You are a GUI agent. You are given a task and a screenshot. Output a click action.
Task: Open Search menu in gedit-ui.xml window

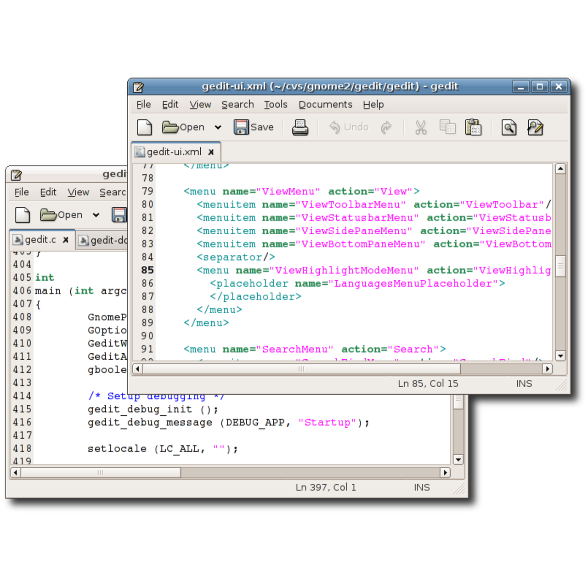(x=237, y=105)
